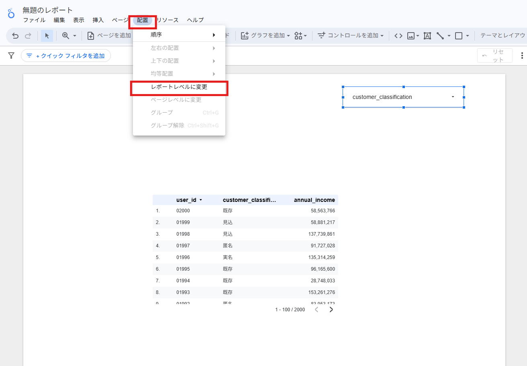This screenshot has width=527, height=366.
Task: Click the filter funnel icon
Action: click(x=11, y=56)
